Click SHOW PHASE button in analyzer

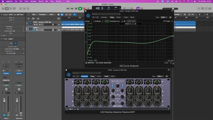coord(131,21)
